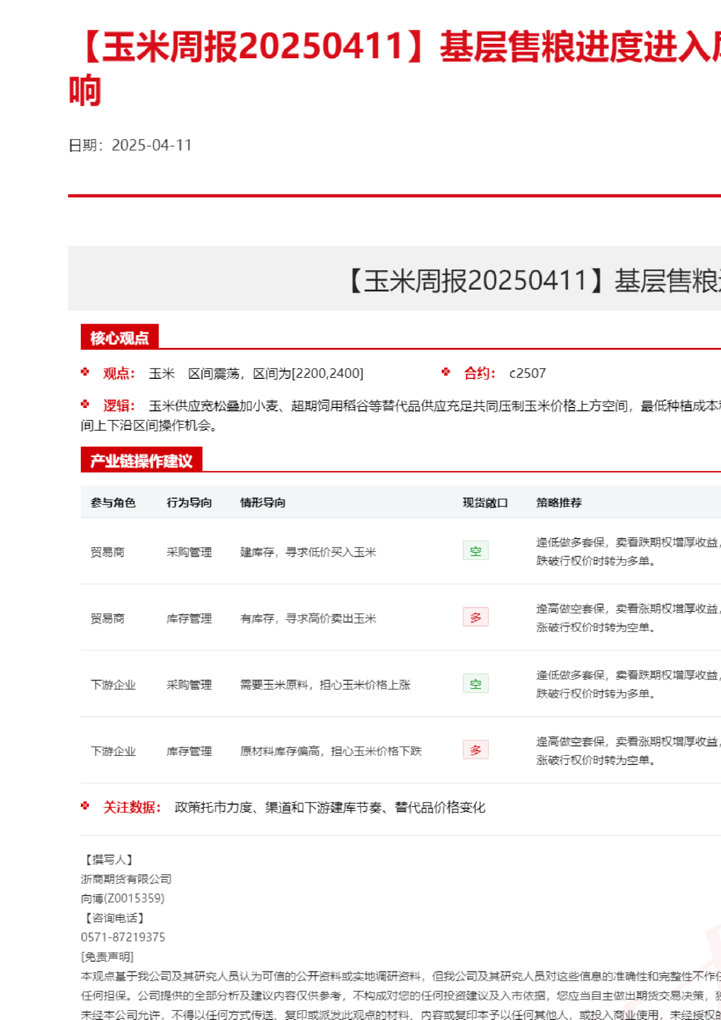The width and height of the screenshot is (721, 1020).
Task: Click the phone number 0571-87219375
Action: 123,937
